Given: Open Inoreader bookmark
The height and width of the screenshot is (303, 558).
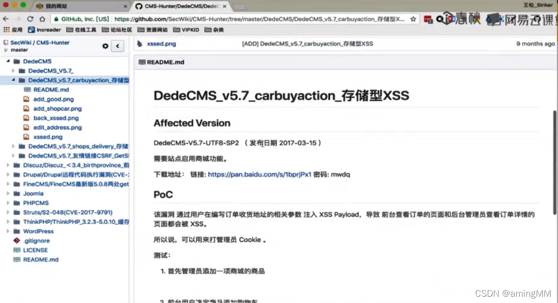Looking at the screenshot, I should [45, 30].
